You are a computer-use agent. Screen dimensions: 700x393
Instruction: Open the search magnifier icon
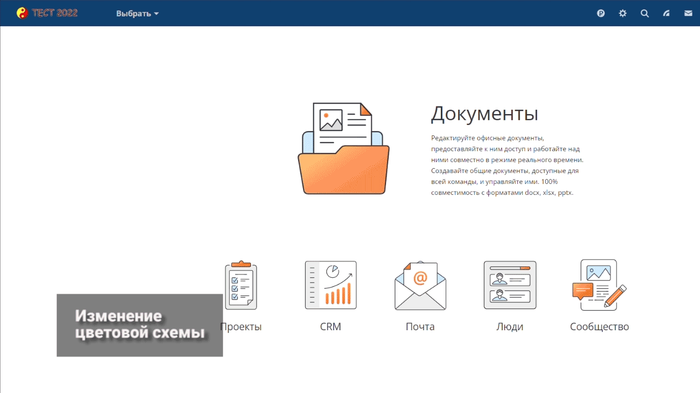pyautogui.click(x=645, y=13)
